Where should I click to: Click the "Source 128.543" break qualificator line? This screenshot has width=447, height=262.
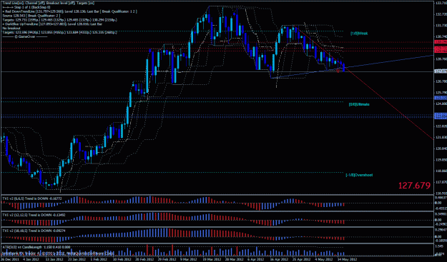point(31,16)
